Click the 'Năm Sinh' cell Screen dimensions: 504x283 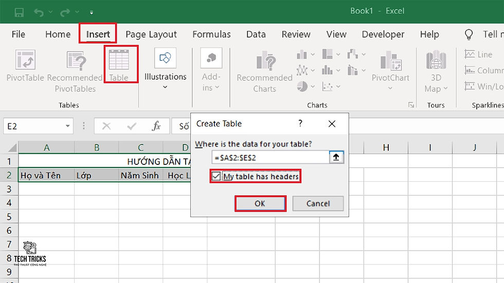(x=141, y=175)
